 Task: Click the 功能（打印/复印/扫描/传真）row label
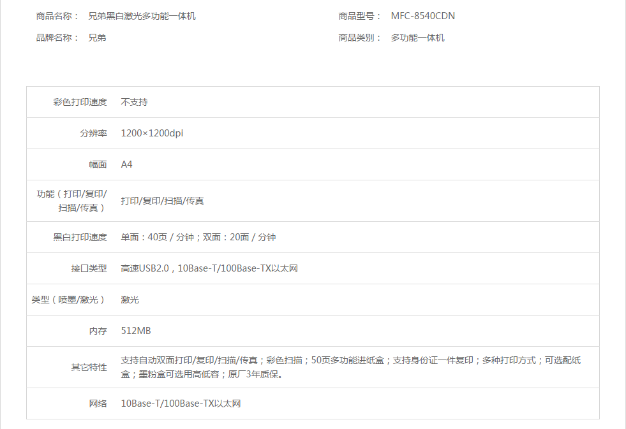pos(71,201)
